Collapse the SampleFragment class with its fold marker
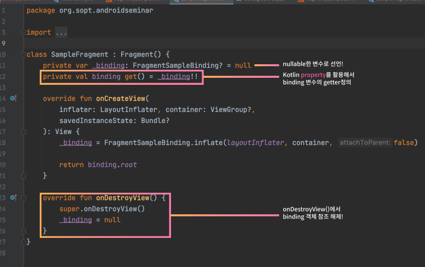Image resolution: width=425 pixels, height=267 pixels. point(24,55)
